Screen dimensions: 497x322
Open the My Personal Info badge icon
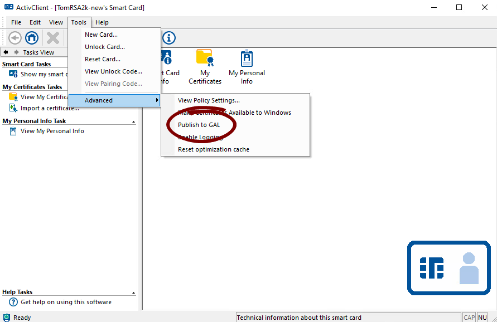point(247,58)
